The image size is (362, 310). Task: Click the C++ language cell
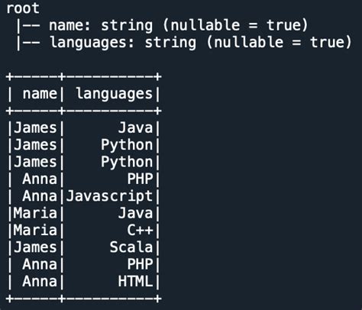coord(140,231)
